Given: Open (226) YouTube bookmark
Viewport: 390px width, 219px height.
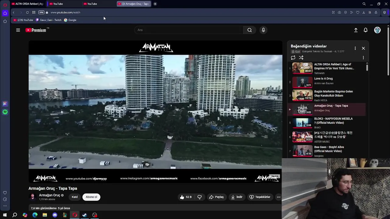Looking at the screenshot, I should (23, 20).
